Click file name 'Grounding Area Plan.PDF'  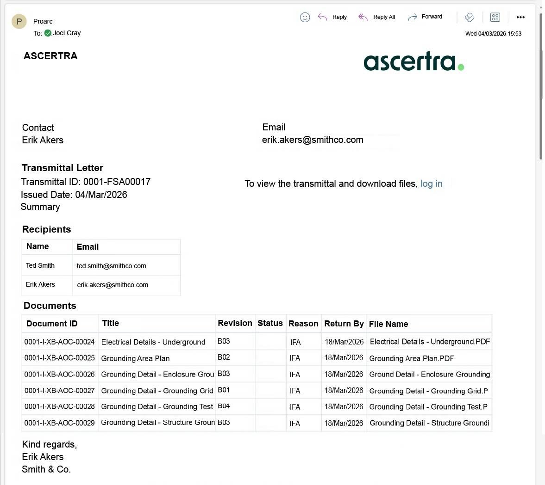(x=412, y=358)
